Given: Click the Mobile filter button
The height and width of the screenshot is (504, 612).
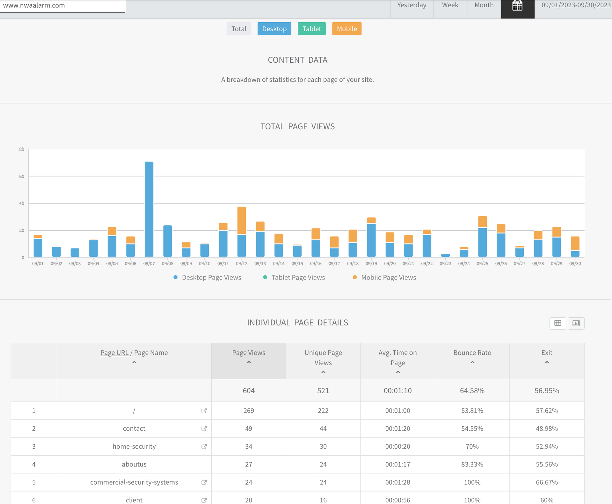Looking at the screenshot, I should [347, 29].
